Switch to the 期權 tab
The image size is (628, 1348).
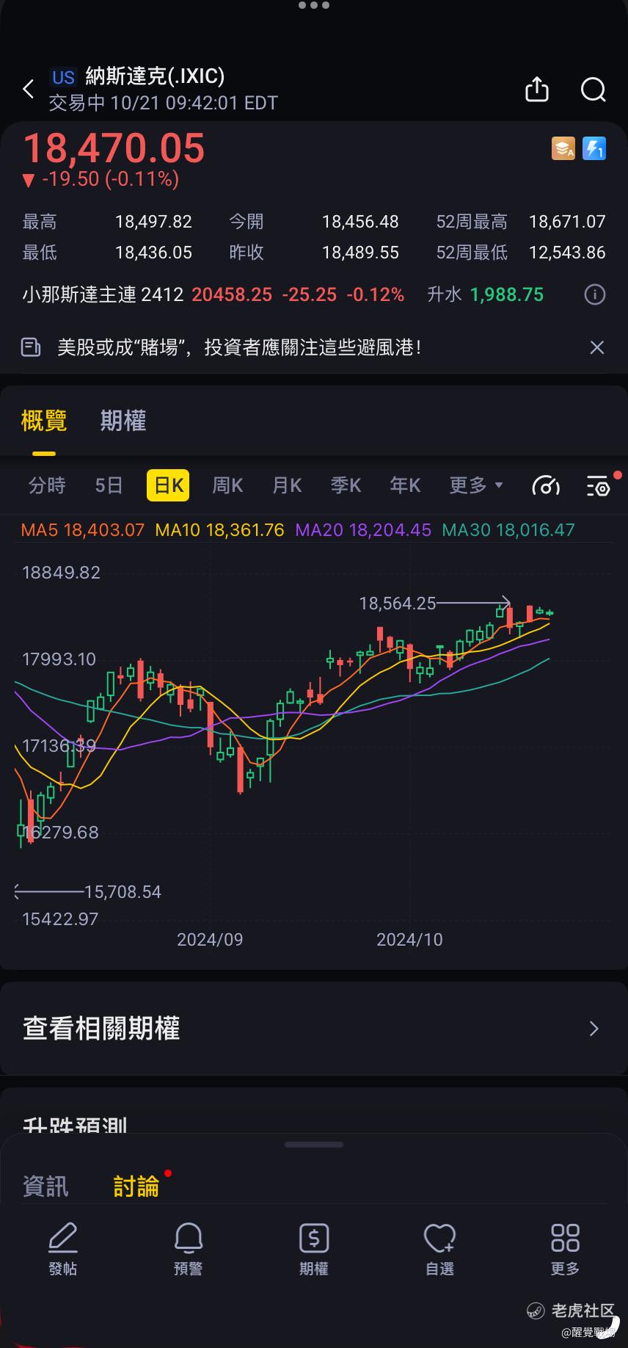[x=123, y=421]
